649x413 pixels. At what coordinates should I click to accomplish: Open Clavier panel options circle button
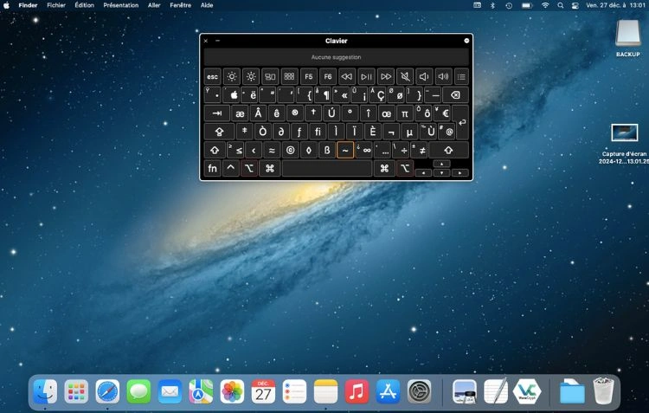point(466,41)
